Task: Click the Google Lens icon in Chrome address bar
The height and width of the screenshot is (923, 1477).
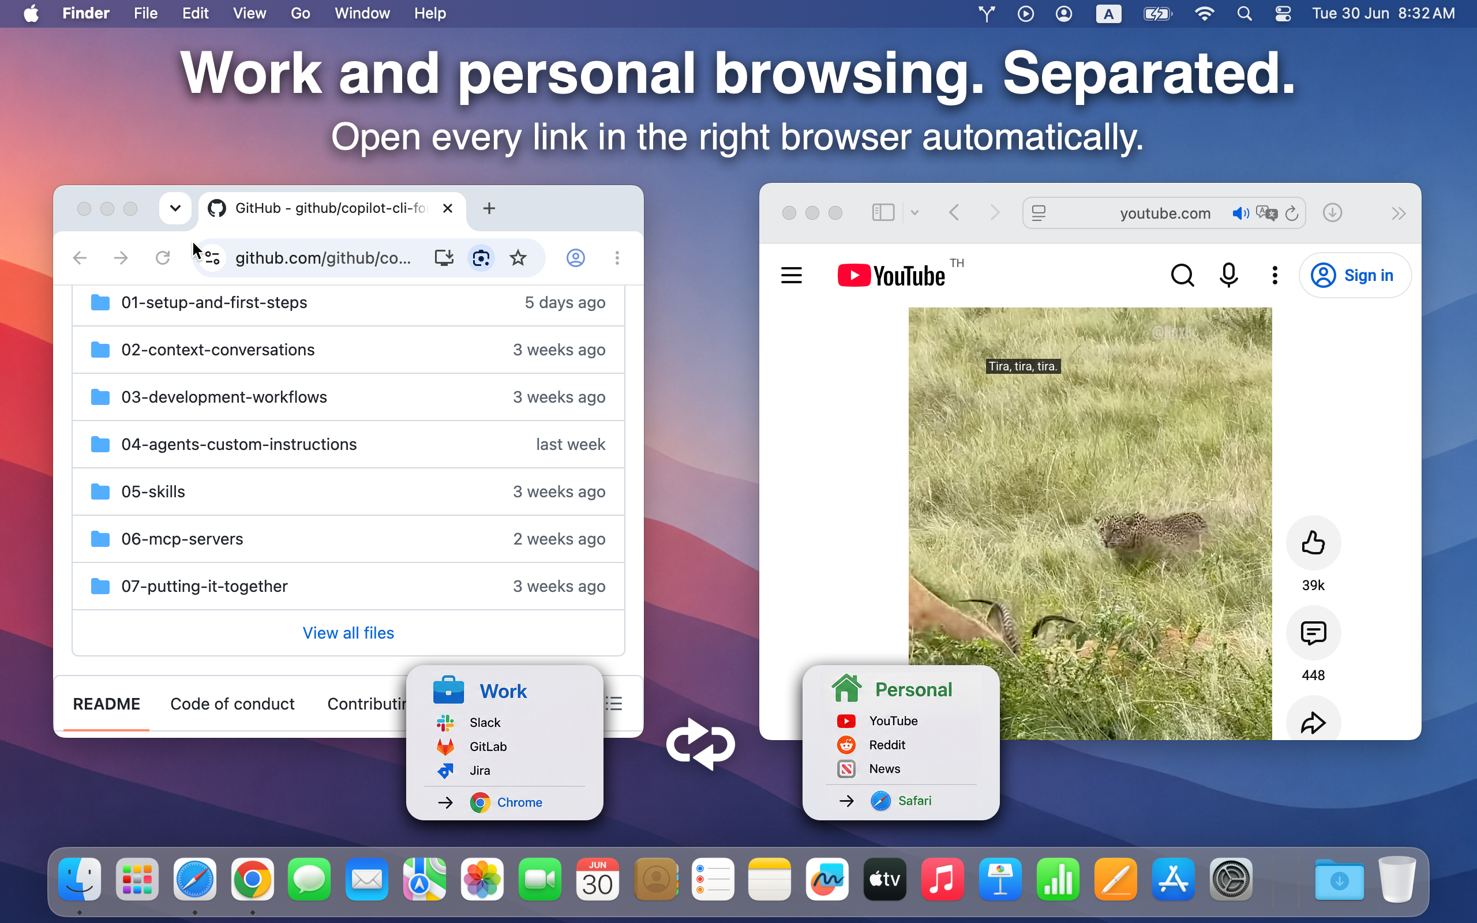Action: 481,258
